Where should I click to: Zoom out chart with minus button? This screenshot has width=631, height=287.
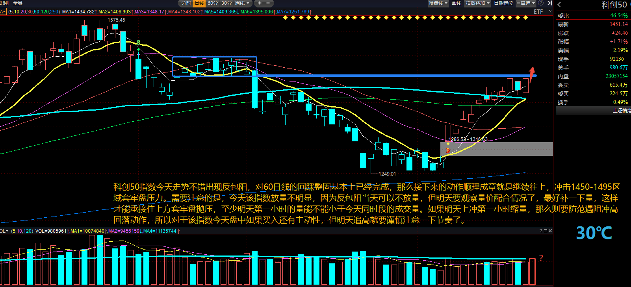[x=268, y=3]
